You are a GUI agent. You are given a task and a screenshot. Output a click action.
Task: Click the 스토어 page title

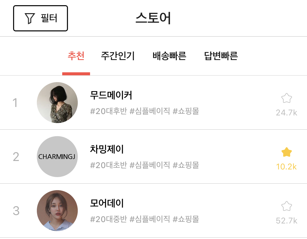tap(153, 18)
